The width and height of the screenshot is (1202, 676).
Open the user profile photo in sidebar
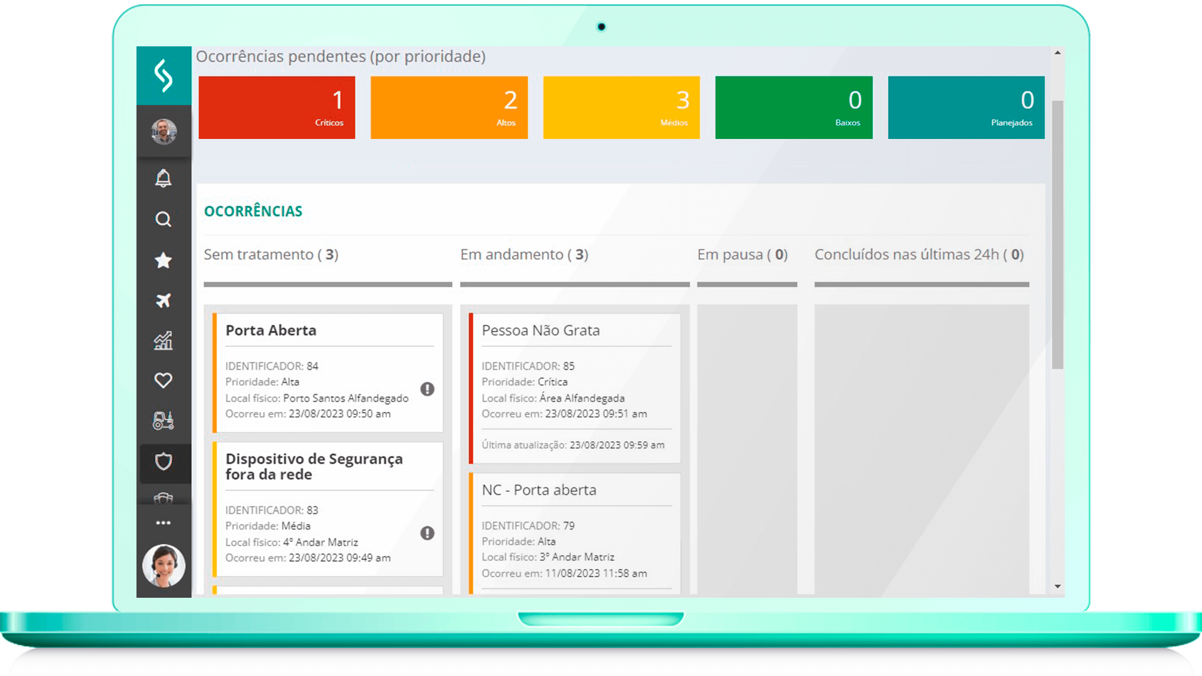coord(163,131)
